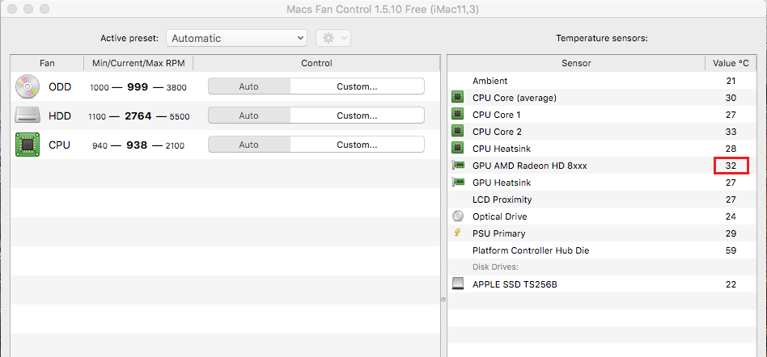Click the GPU AMD Radeon card icon
Screen dimensions: 767x357
coord(459,166)
